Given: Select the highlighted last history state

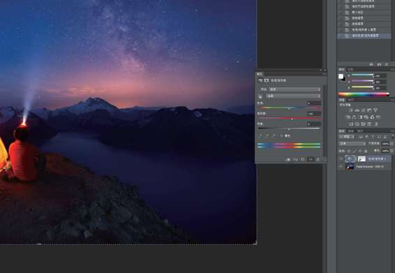Looking at the screenshot, I should [364, 36].
